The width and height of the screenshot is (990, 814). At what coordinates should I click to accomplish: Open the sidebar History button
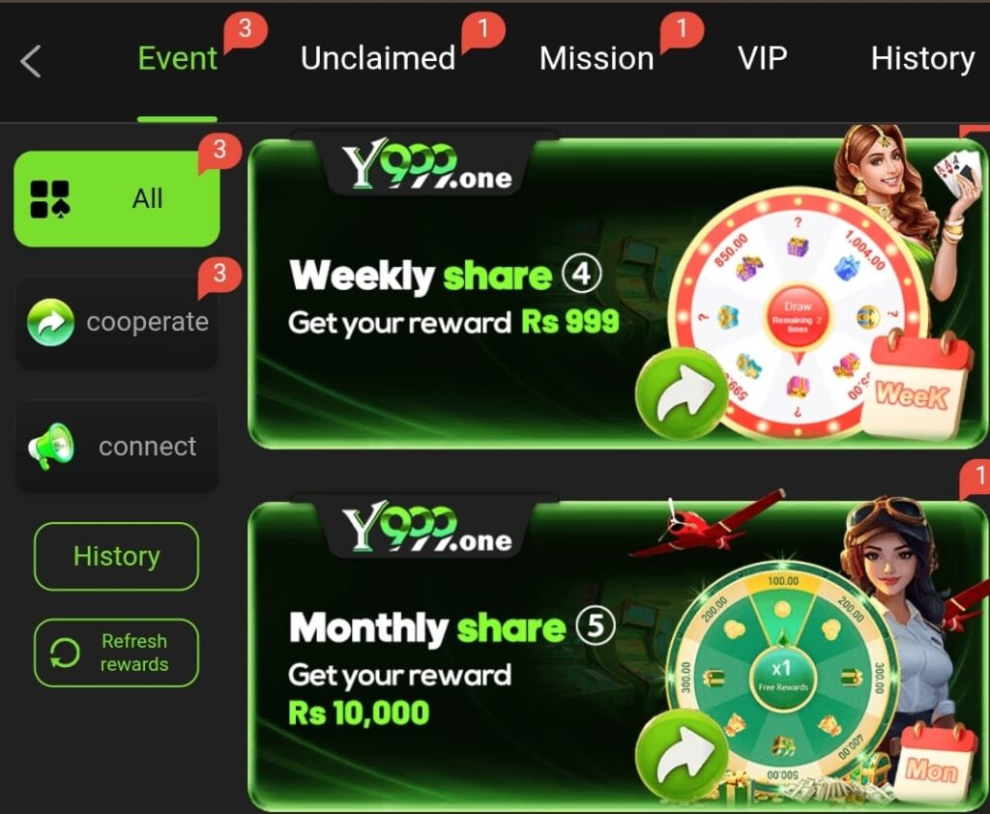[x=116, y=556]
